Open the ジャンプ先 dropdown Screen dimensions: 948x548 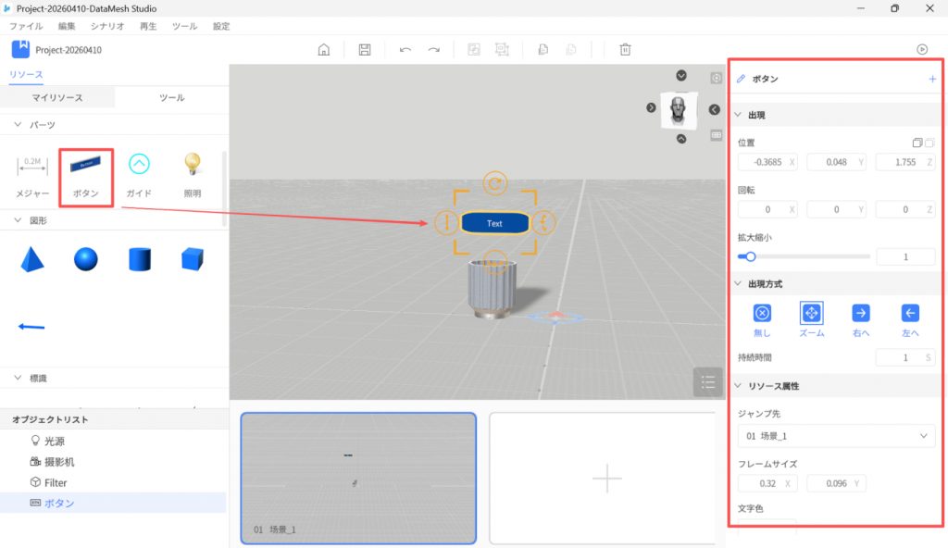coord(836,436)
